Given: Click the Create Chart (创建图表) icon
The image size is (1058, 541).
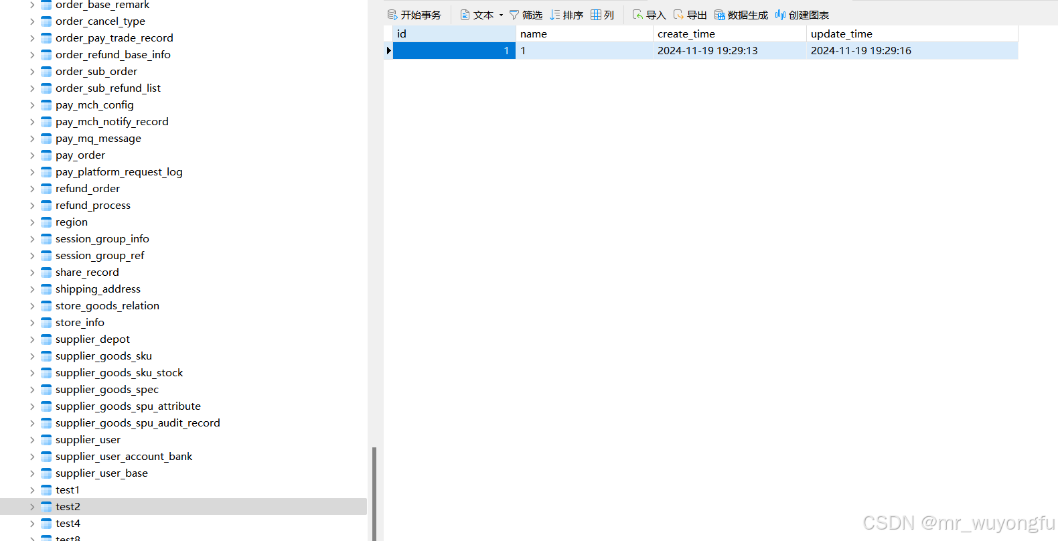Looking at the screenshot, I should [x=780, y=15].
